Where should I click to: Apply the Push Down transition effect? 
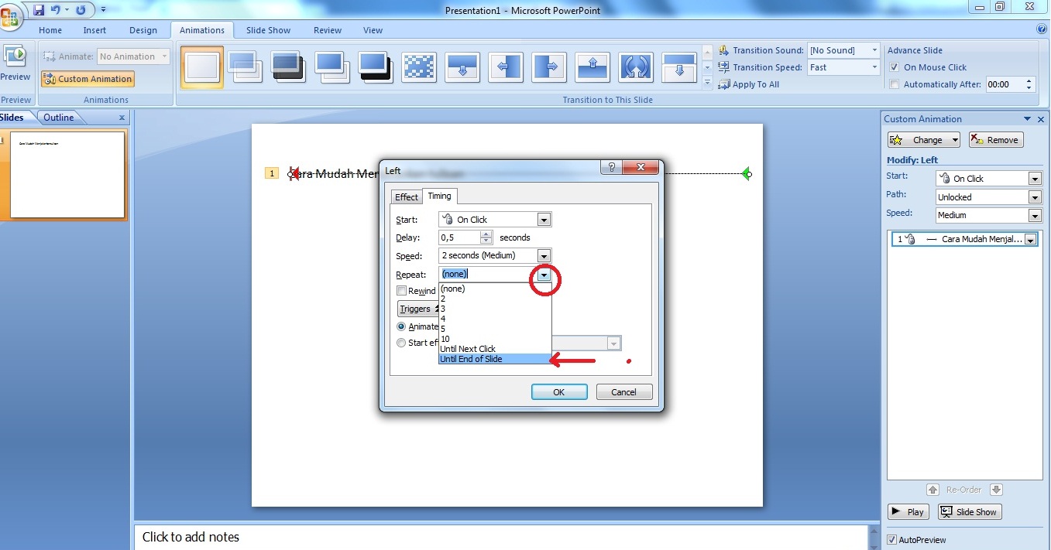[x=462, y=67]
